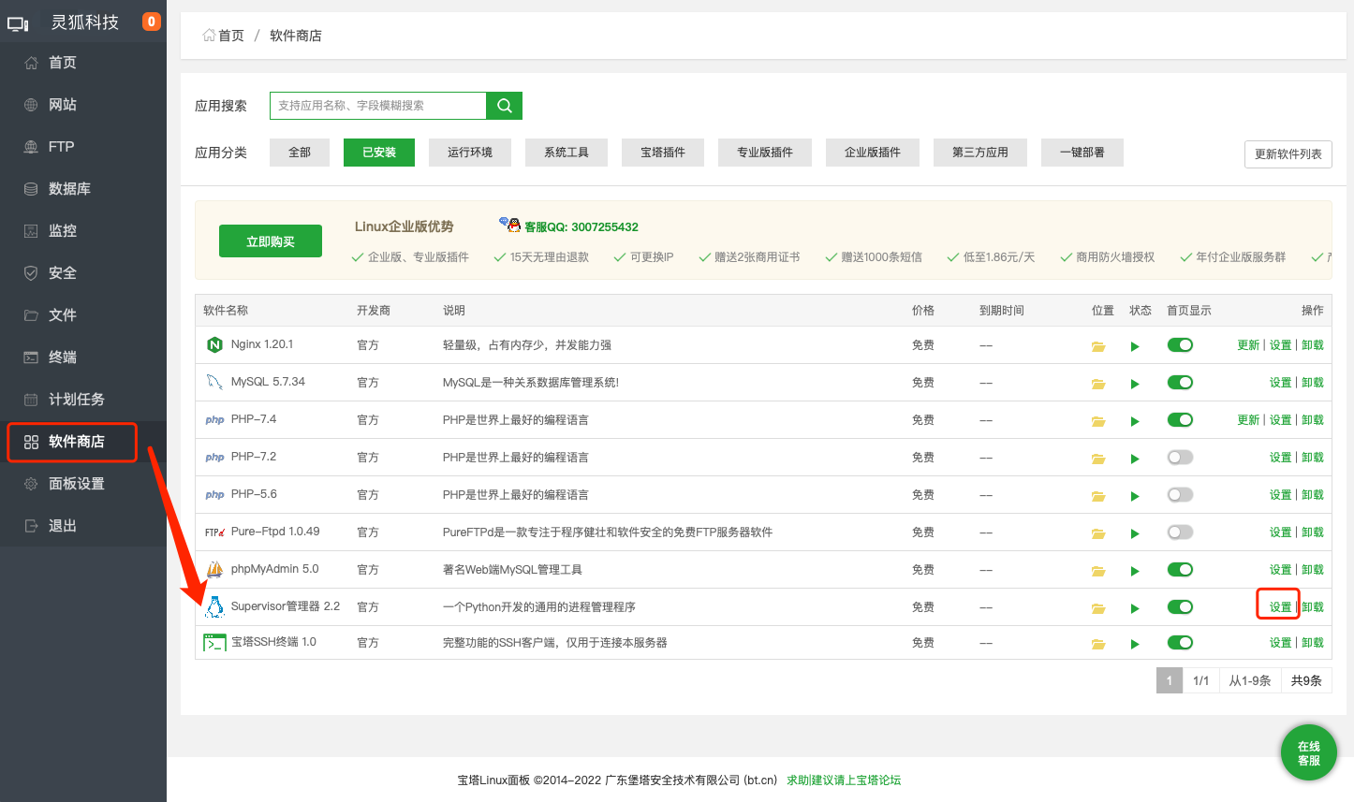
Task: Click the status play icon for MySQL
Action: (x=1135, y=384)
